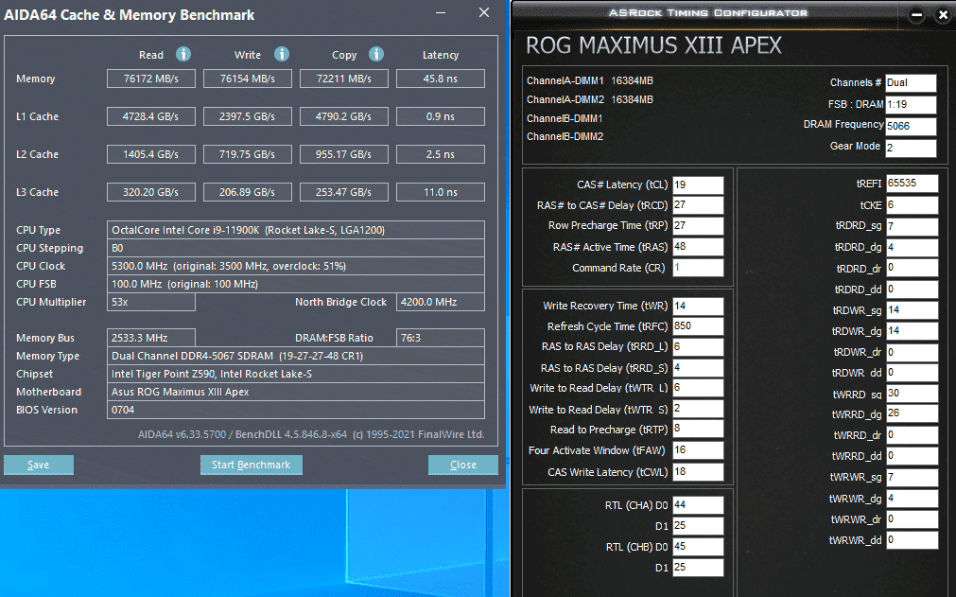
Task: Click the Four Activate Window (tFAW) field
Action: (x=698, y=450)
